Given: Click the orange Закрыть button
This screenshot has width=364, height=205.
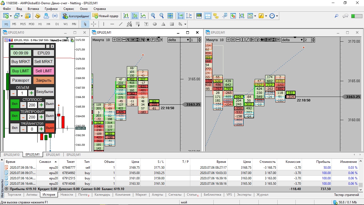Looking at the screenshot, I should (44, 80).
